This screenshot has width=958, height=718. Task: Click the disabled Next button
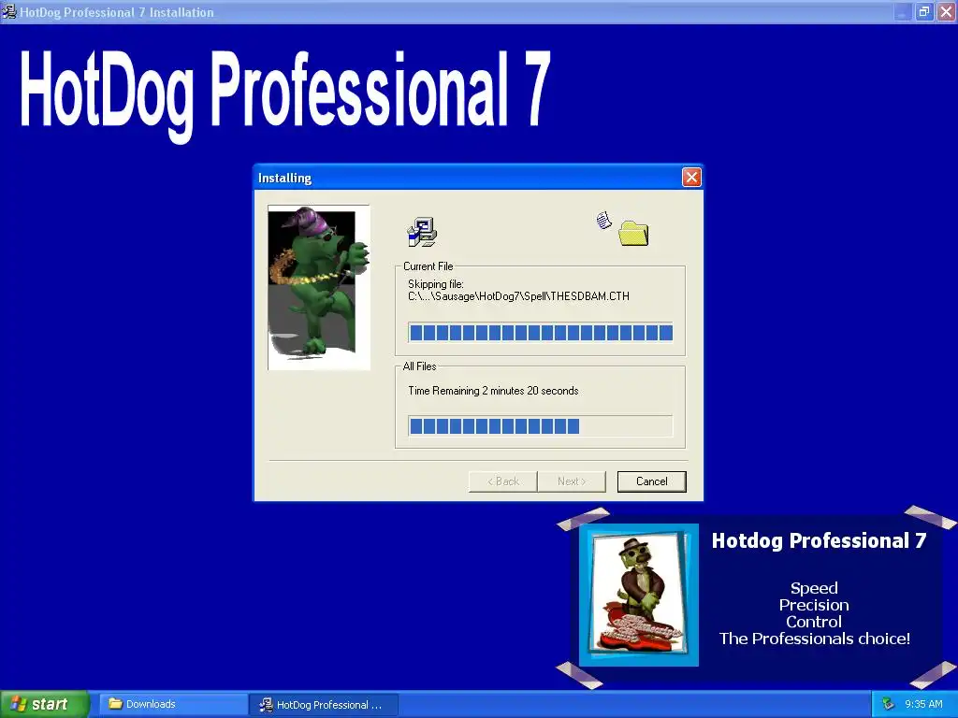tap(572, 481)
